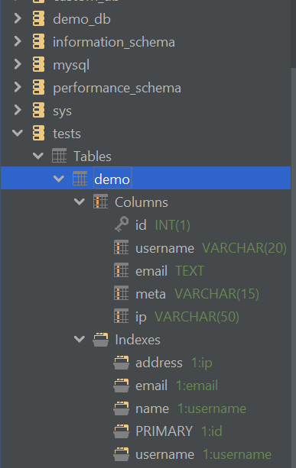Viewport: 296px width, 468px height.
Task: Collapse the Indexes node chevron
Action: (80, 340)
